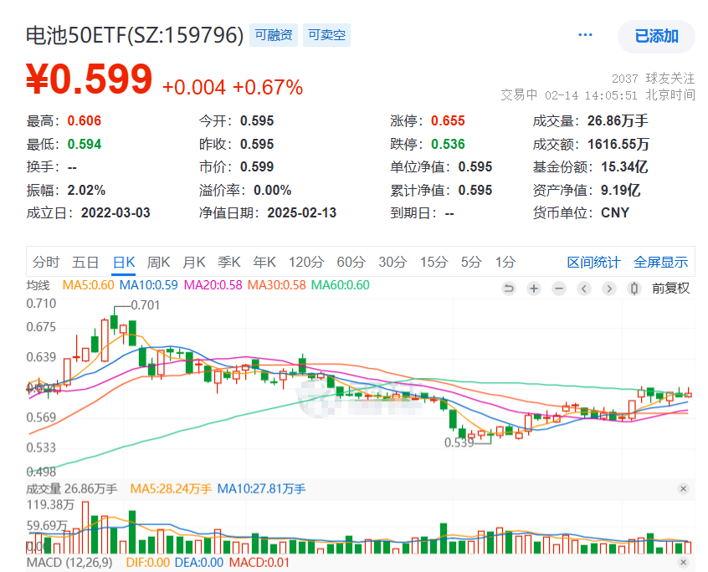Viewport: 708px width, 572px height.
Task: Select the candlestick magnifier tool icon
Action: click(x=634, y=289)
